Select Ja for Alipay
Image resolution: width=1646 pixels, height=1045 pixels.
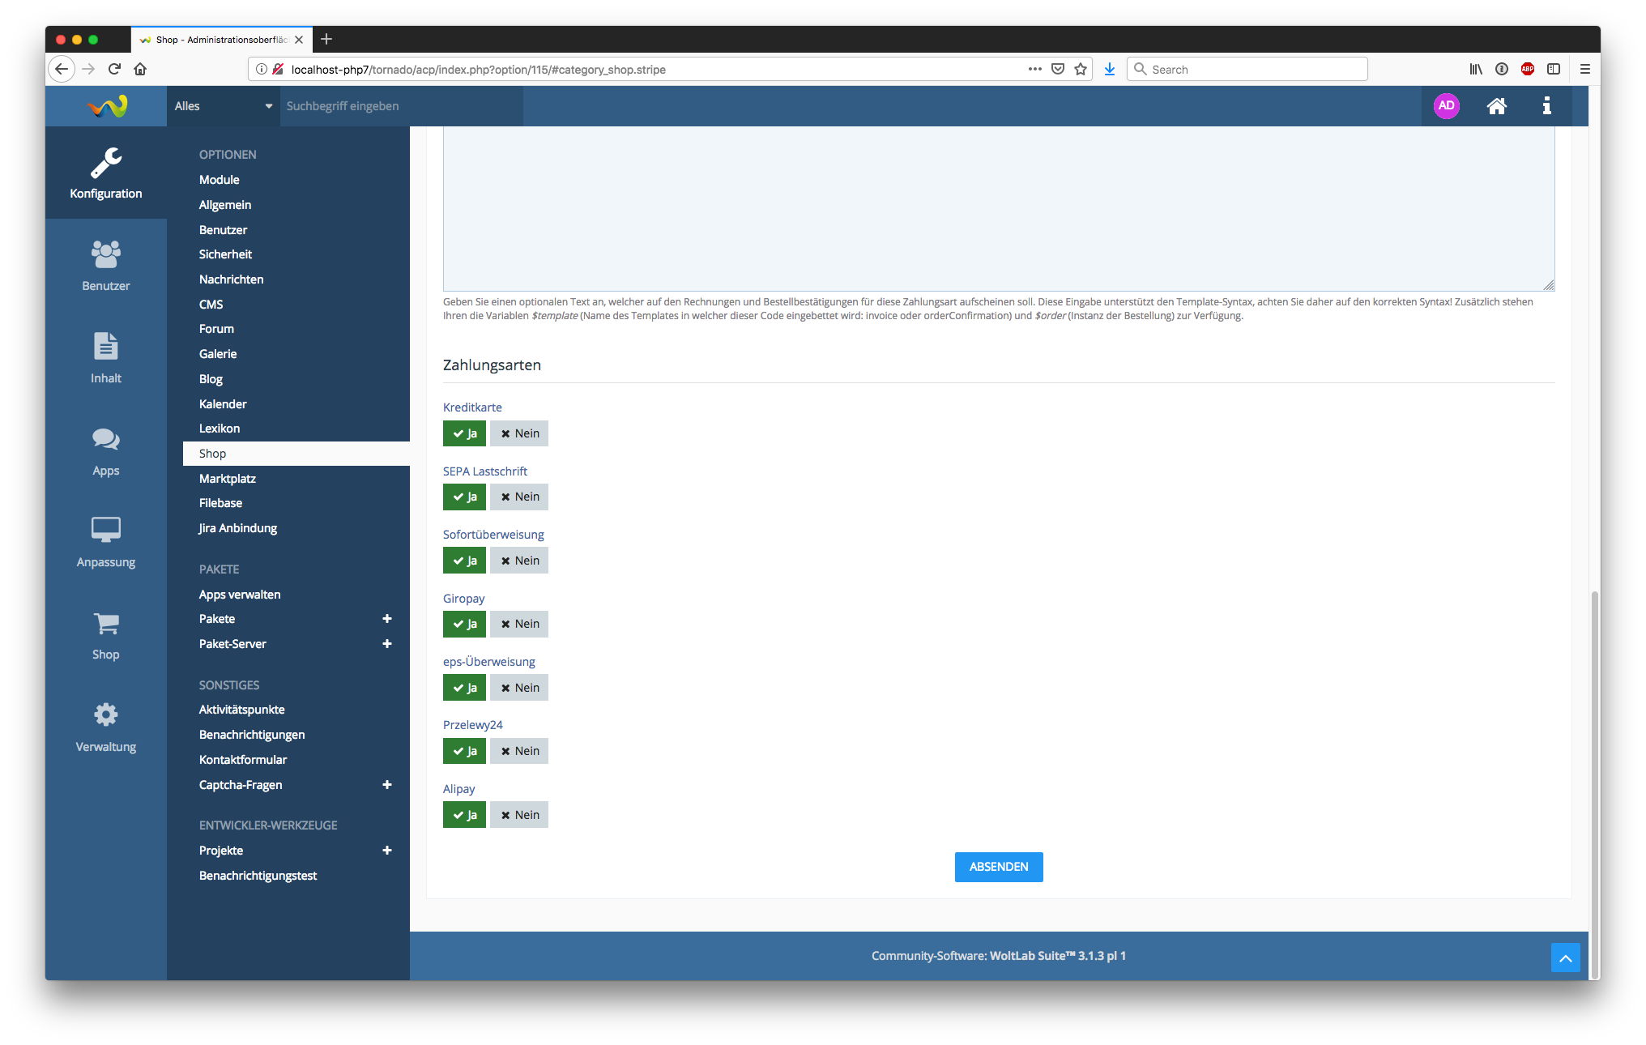tap(464, 815)
